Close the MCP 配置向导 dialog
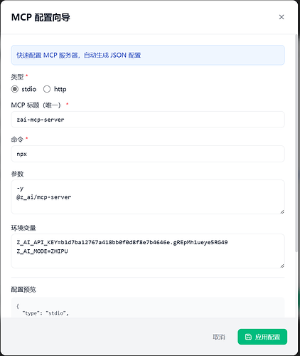 pyautogui.click(x=282, y=17)
